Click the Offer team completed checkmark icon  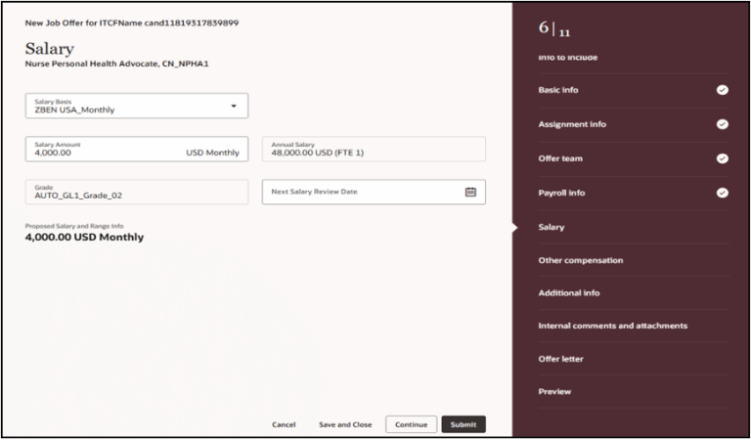pyautogui.click(x=722, y=158)
